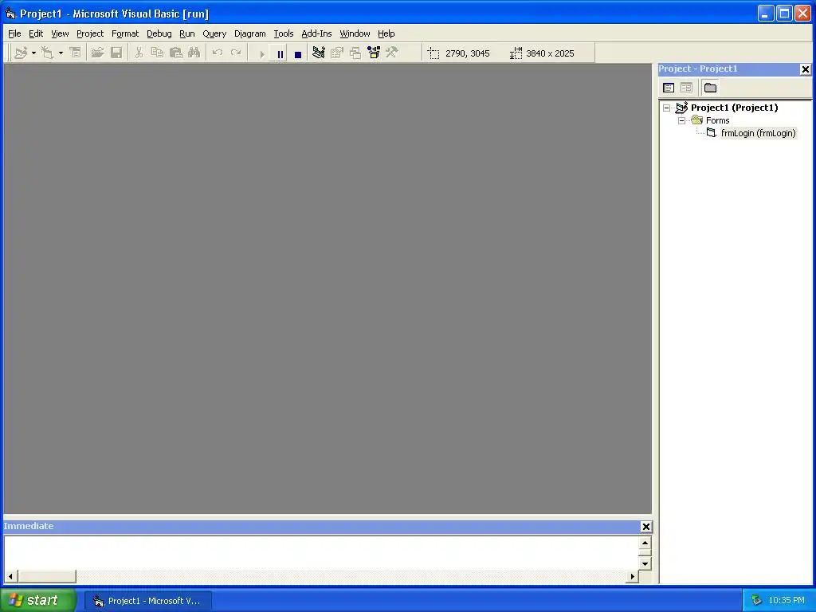The width and height of the screenshot is (816, 612).
Task: Click the Cut scissors icon
Action: (139, 53)
